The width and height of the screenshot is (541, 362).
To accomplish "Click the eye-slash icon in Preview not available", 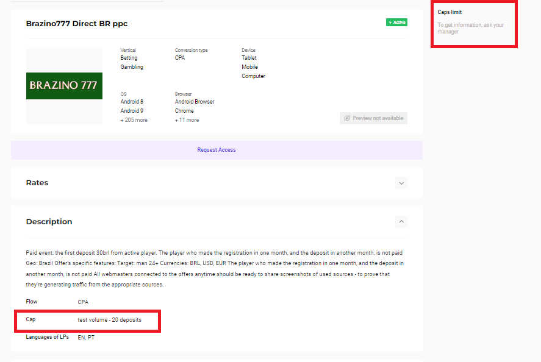I will click(347, 118).
